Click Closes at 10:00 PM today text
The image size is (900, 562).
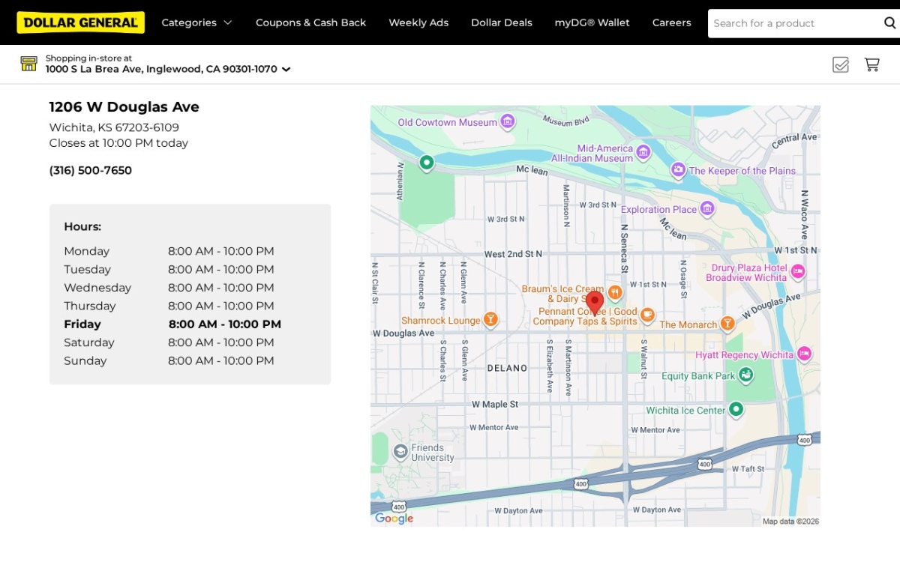point(118,143)
